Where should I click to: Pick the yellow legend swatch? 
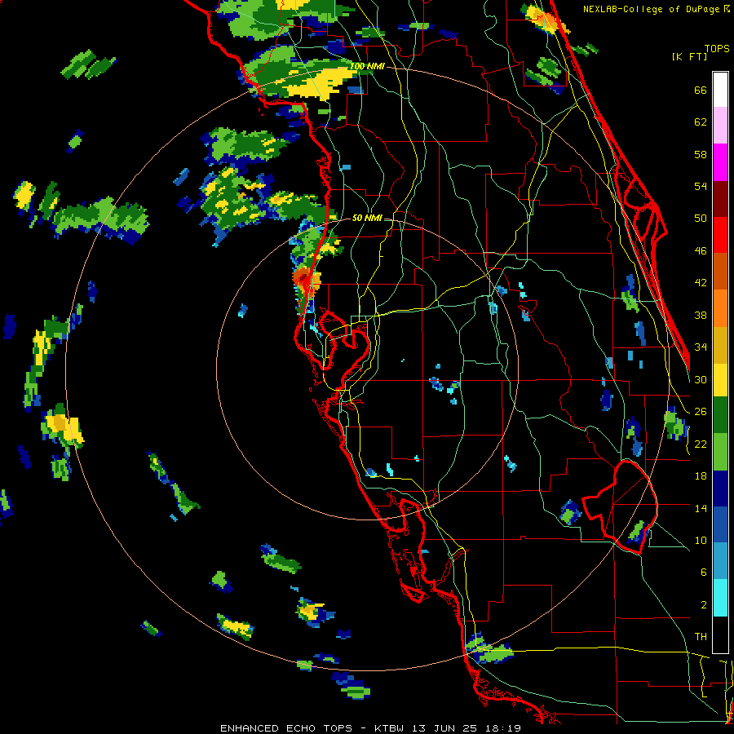pyautogui.click(x=720, y=380)
